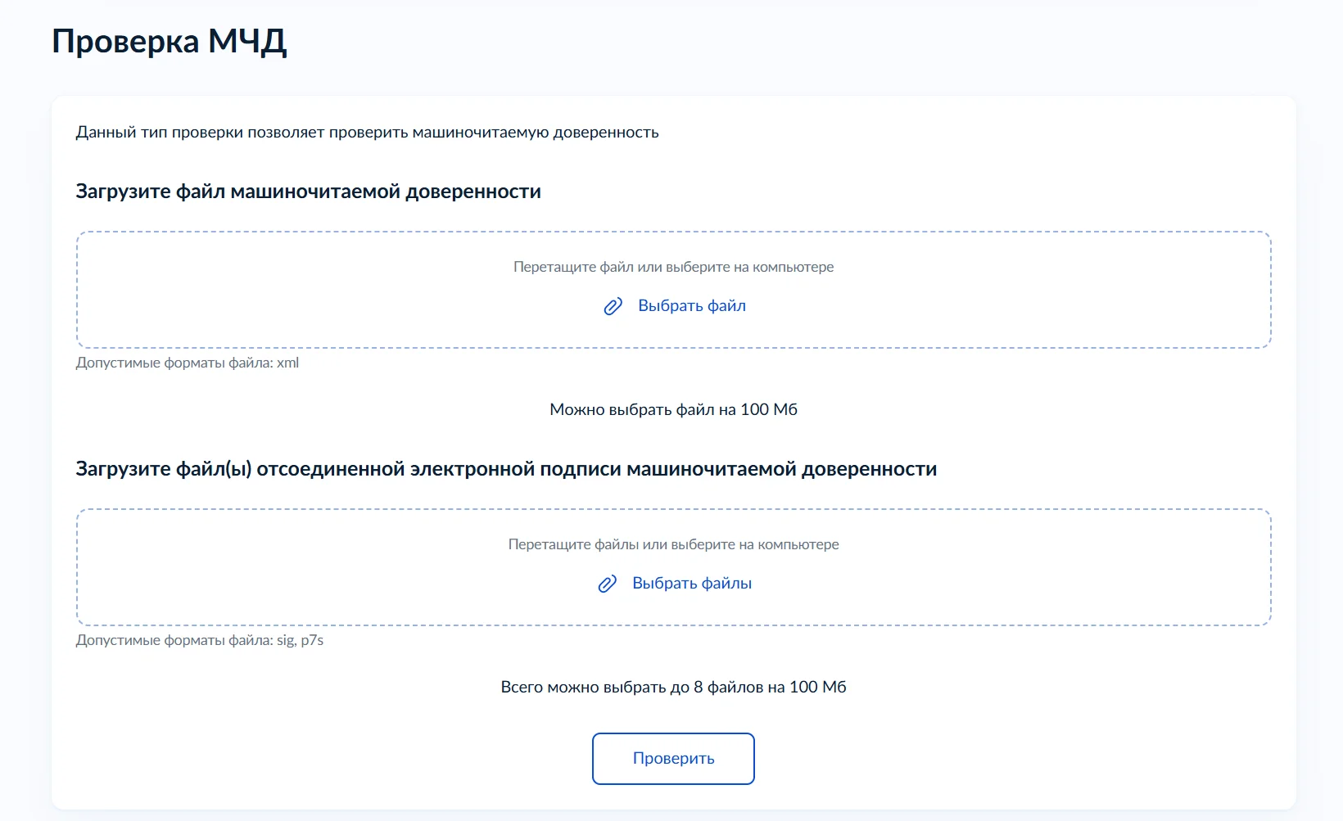Click the text 'Допустимые форматы файла: sig, p7s'

tap(200, 640)
